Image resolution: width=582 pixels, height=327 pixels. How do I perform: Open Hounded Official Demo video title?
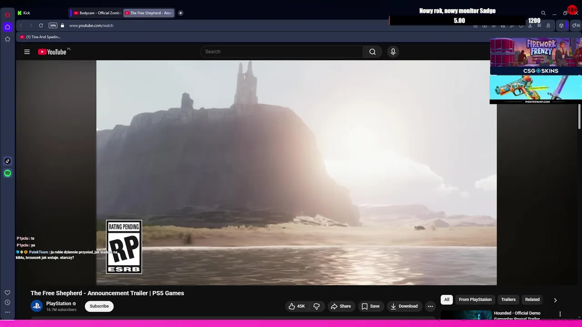click(x=517, y=316)
